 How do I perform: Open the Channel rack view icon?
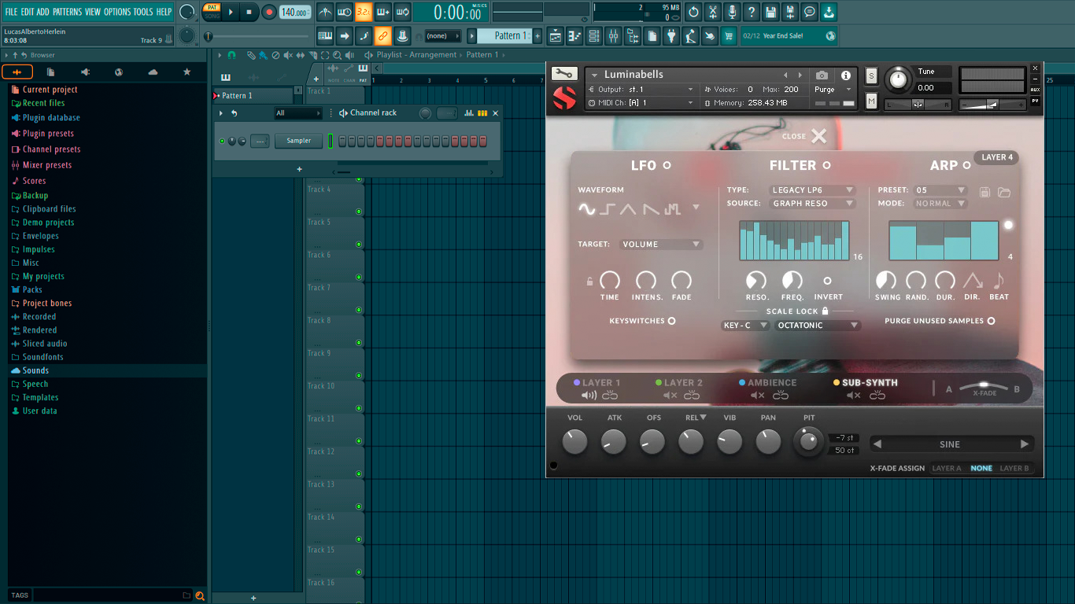tap(594, 35)
